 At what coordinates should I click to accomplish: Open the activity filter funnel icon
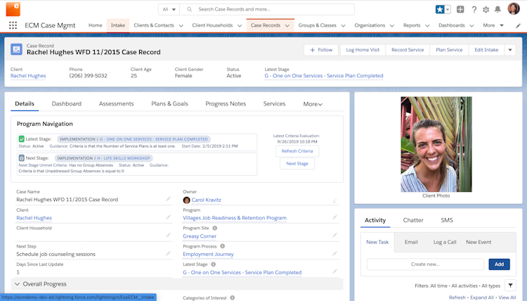(510, 286)
